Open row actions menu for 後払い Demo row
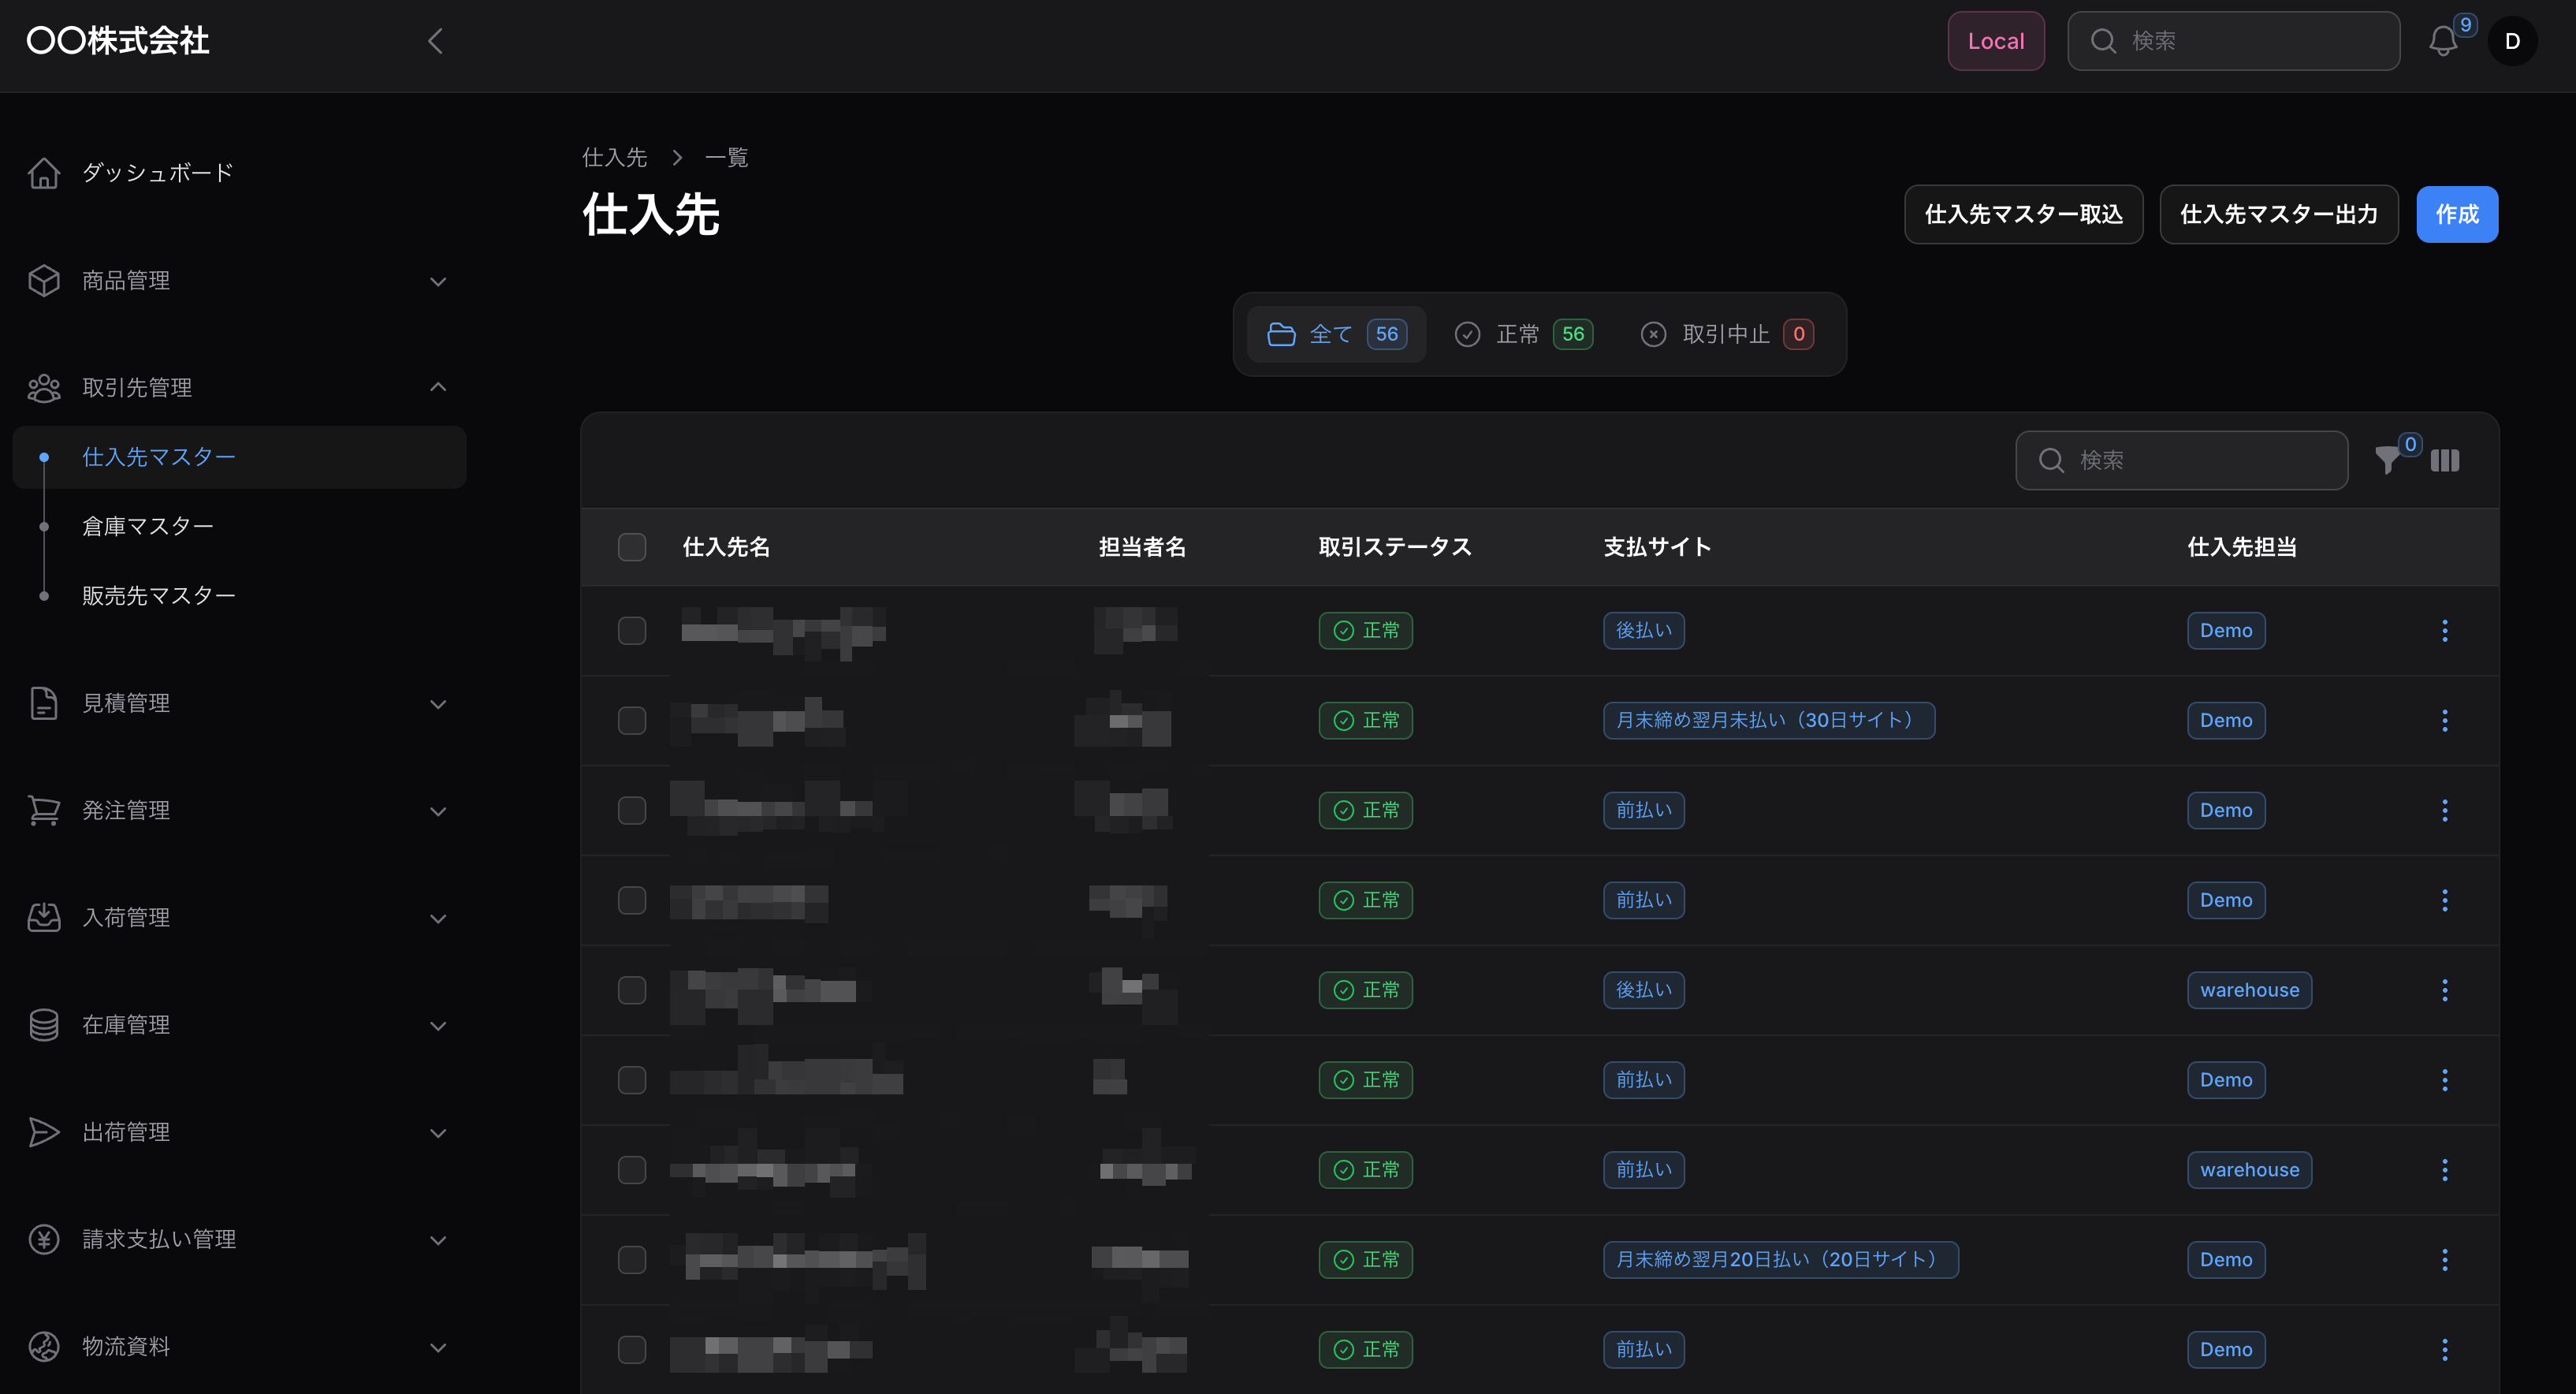This screenshot has width=2576, height=1394. 2445,630
